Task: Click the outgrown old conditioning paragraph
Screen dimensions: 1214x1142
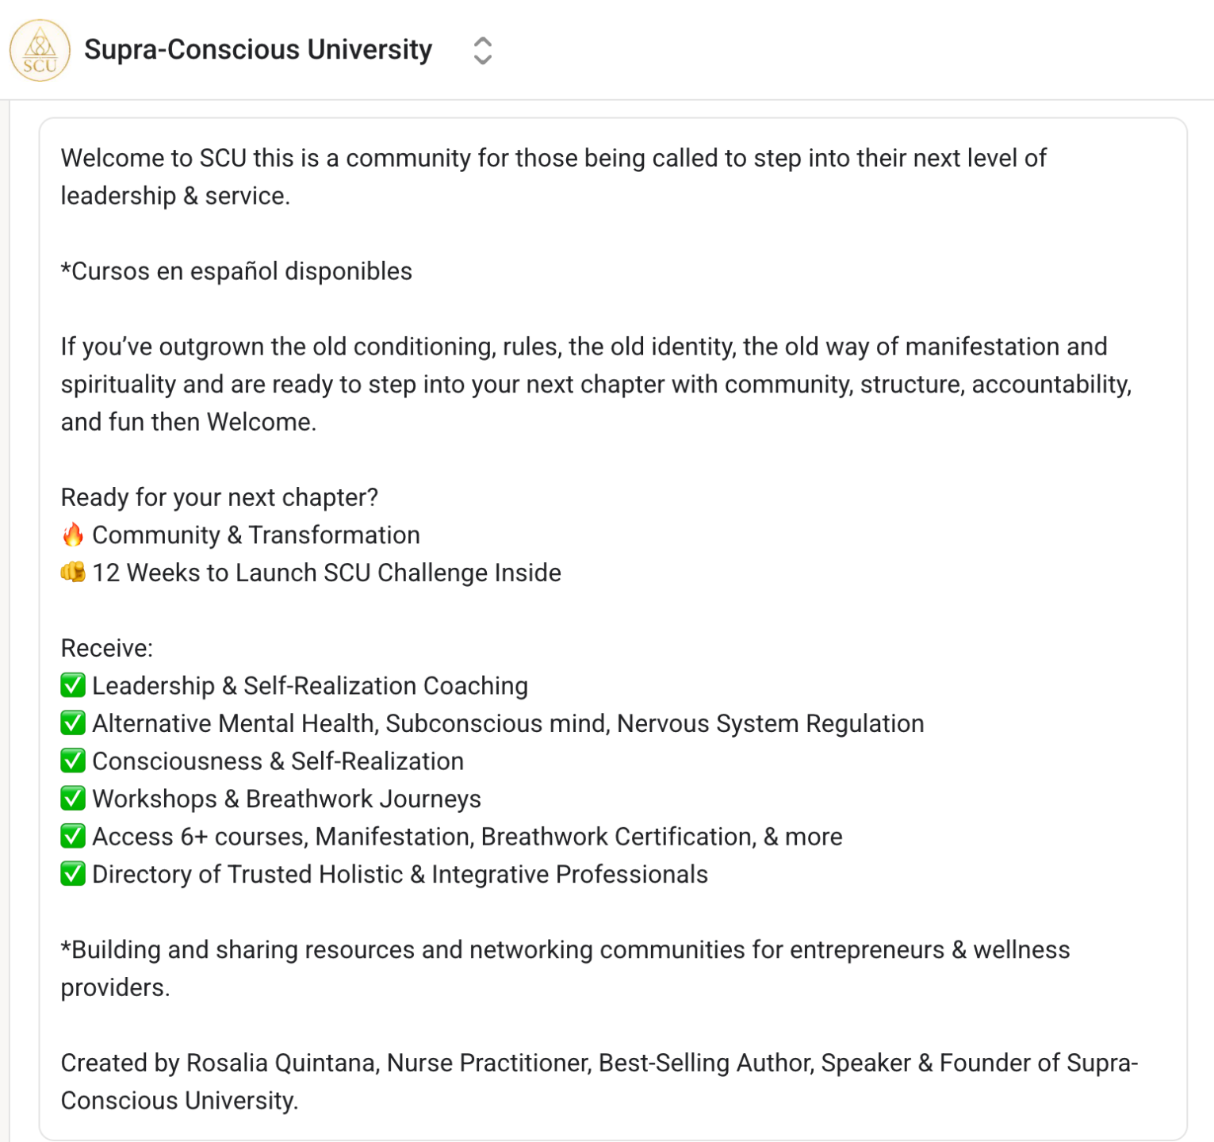Action: 596,384
